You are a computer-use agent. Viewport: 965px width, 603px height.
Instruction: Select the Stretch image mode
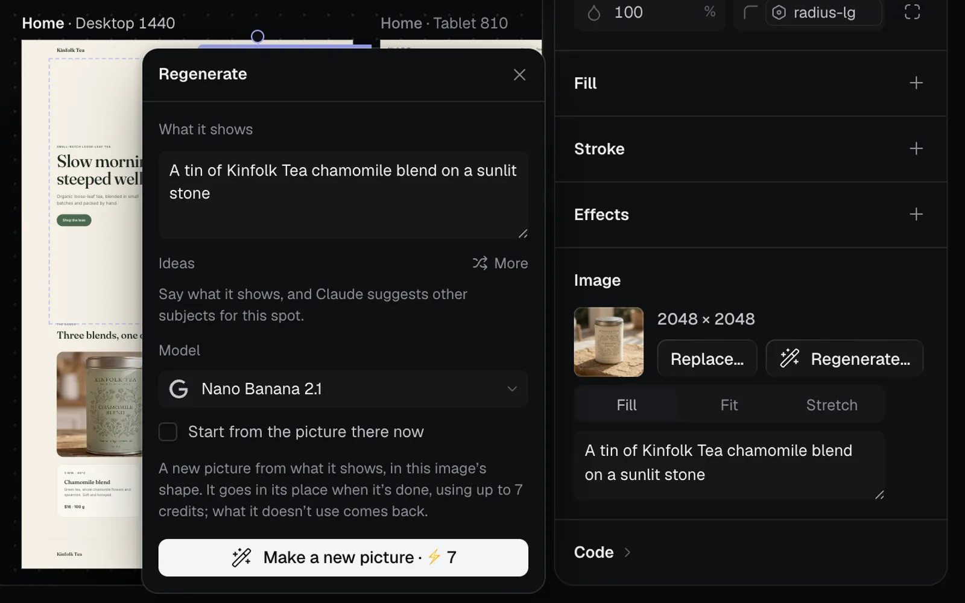(832, 405)
